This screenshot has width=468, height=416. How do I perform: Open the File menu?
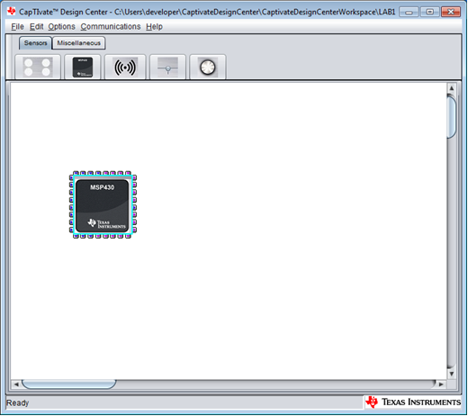(x=17, y=27)
